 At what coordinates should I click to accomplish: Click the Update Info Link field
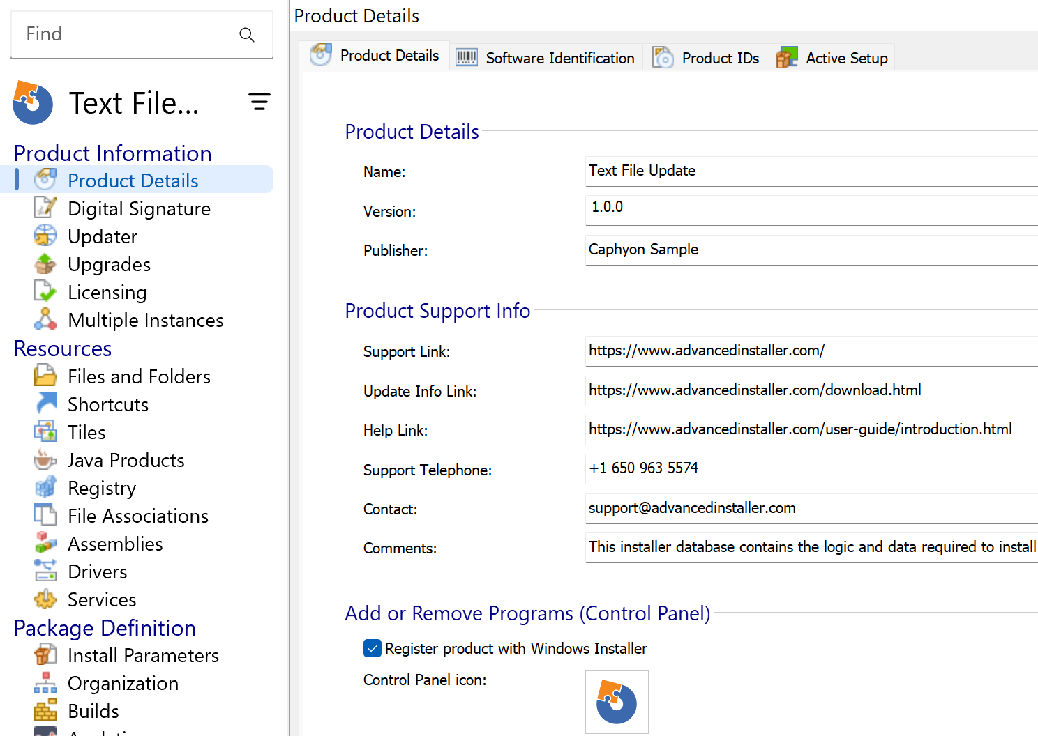tap(811, 391)
